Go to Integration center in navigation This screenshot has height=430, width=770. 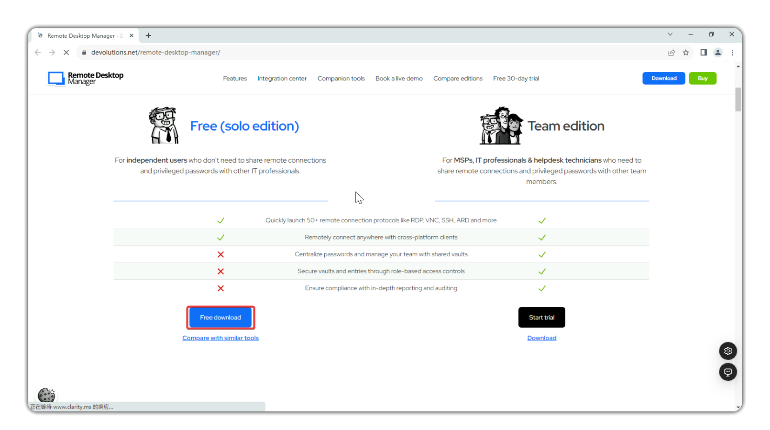click(282, 79)
